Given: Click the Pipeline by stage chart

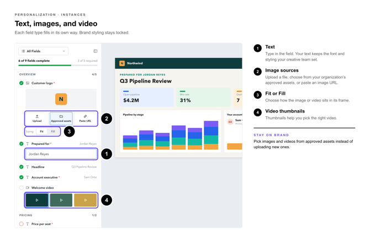Looking at the screenshot, I should tap(171, 131).
